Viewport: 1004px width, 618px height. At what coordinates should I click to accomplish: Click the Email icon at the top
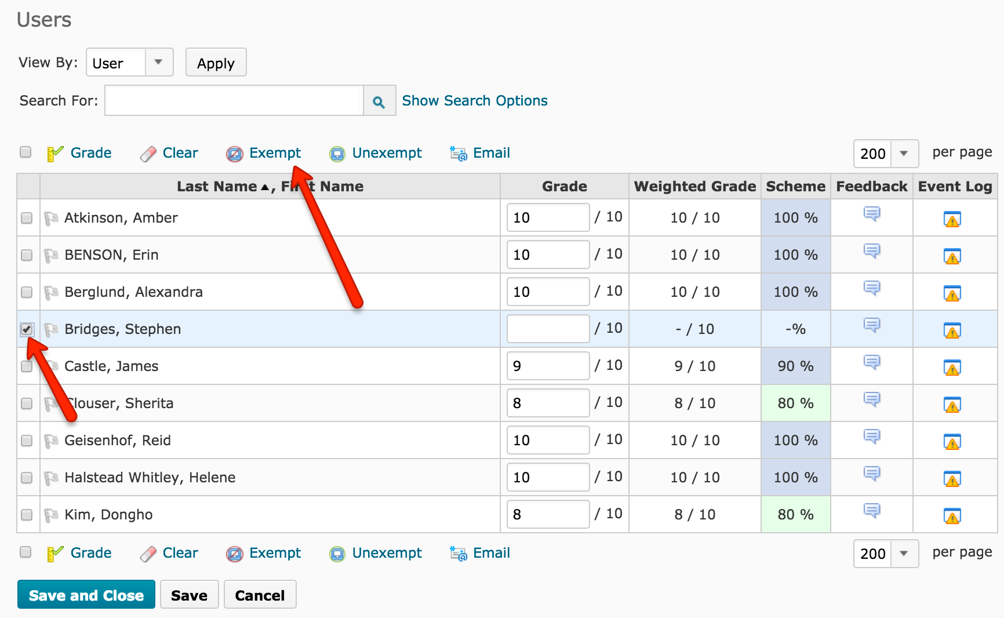[x=457, y=153]
